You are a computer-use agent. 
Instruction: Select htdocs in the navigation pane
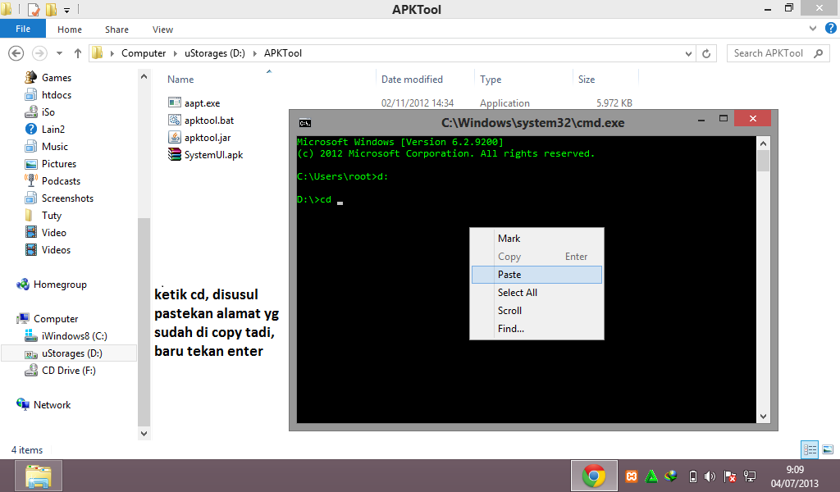[57, 95]
